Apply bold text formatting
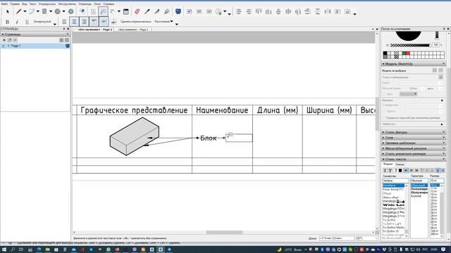Screen dimensions: 451x253 point(7,22)
